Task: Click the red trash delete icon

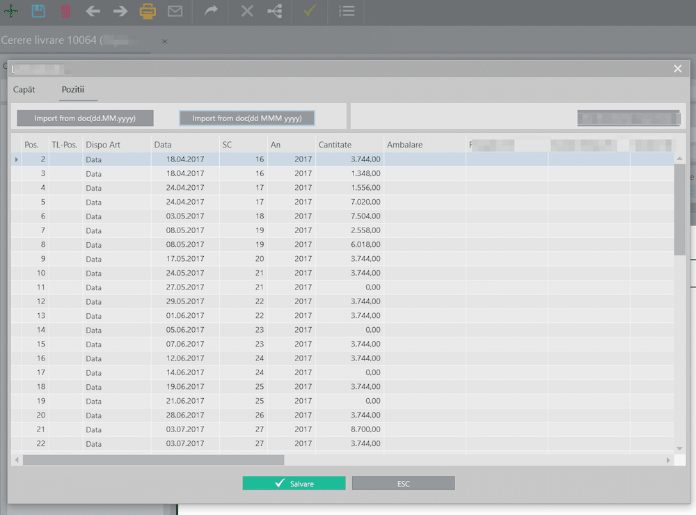Action: pos(65,11)
